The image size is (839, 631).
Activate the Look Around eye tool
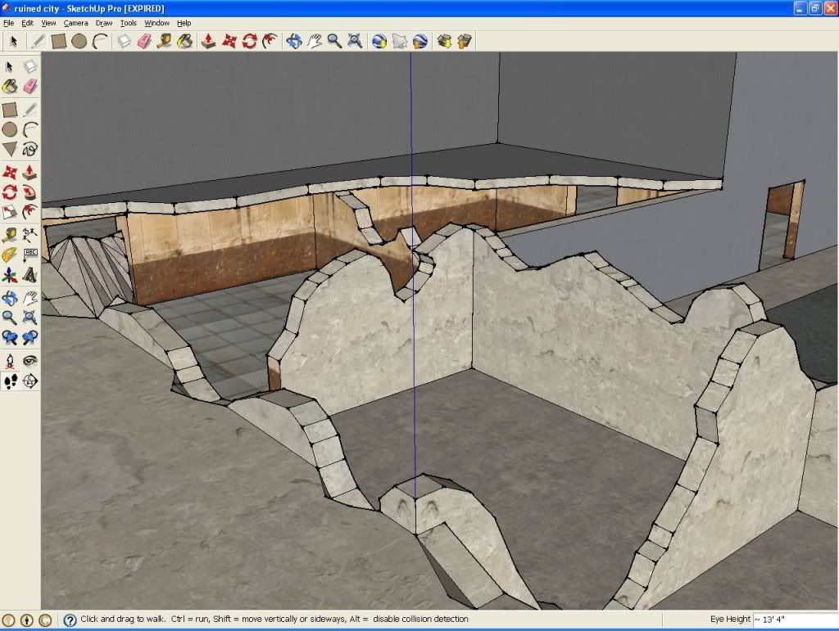(x=30, y=361)
